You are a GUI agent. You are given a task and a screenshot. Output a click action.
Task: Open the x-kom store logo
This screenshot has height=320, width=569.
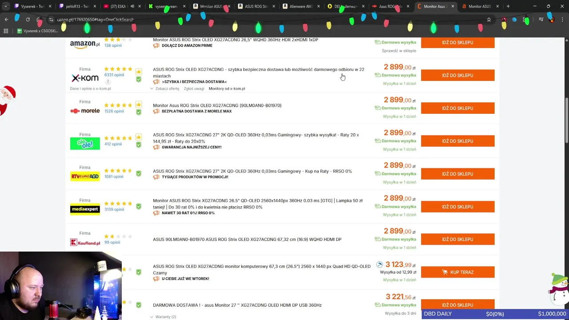pyautogui.click(x=85, y=78)
